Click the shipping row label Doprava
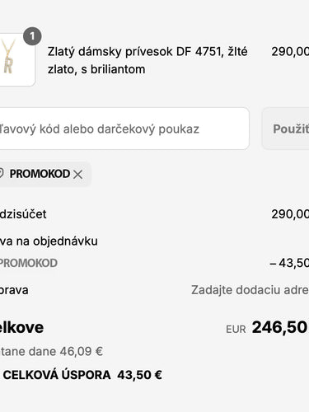The width and height of the screenshot is (309, 412). coord(14,290)
